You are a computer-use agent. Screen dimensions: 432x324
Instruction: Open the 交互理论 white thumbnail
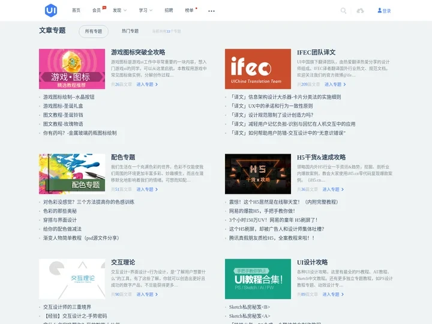72,279
